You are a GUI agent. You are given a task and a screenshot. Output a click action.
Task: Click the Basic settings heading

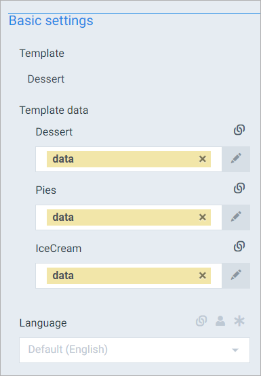pos(51,21)
